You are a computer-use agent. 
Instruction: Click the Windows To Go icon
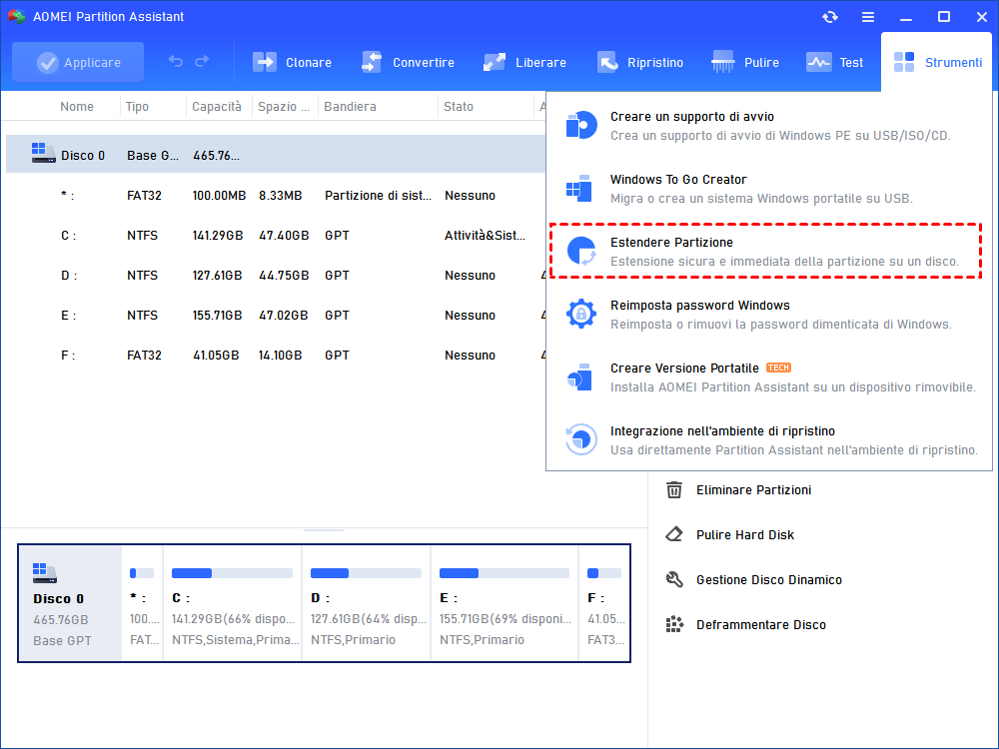[x=579, y=189]
